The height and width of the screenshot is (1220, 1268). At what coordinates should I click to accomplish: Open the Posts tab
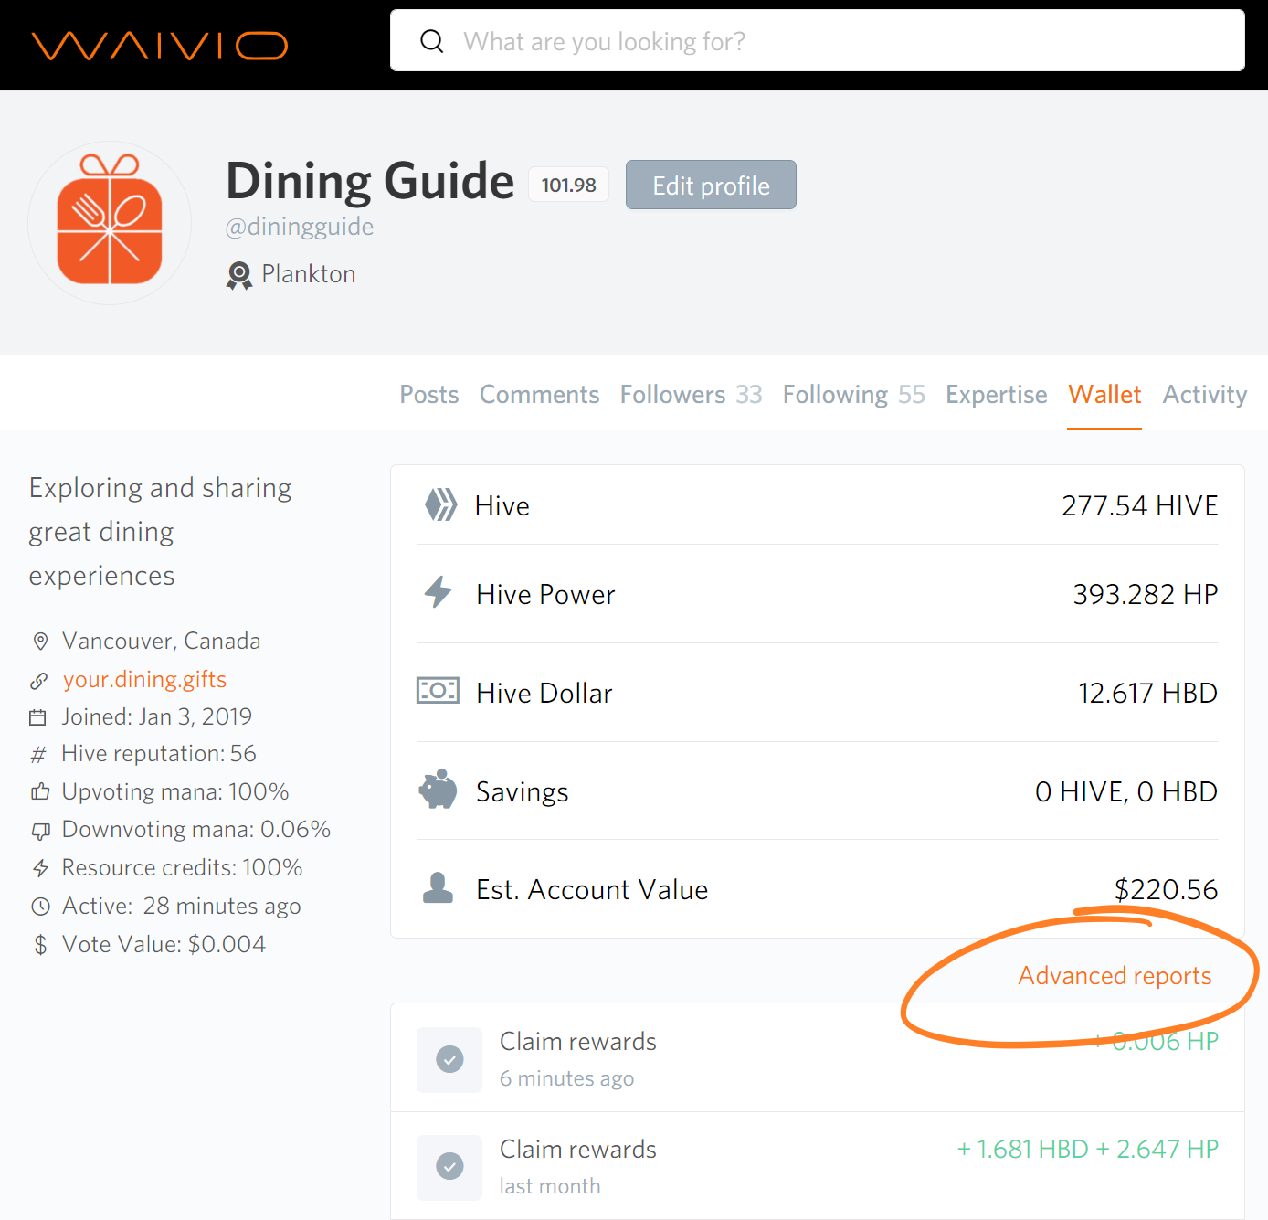[x=429, y=394]
